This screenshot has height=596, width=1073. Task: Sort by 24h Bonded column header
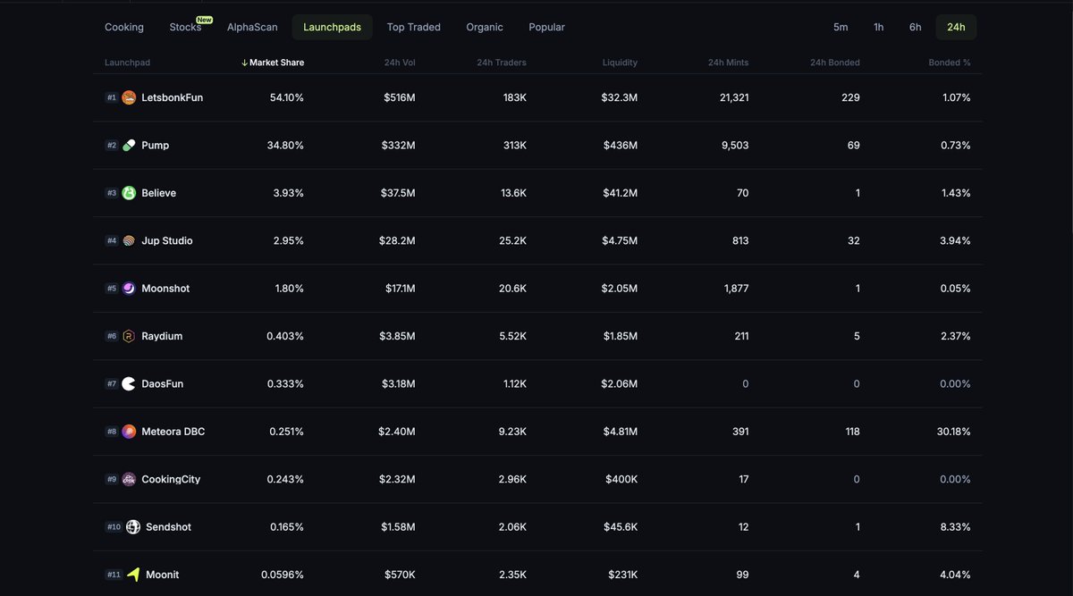click(x=835, y=63)
